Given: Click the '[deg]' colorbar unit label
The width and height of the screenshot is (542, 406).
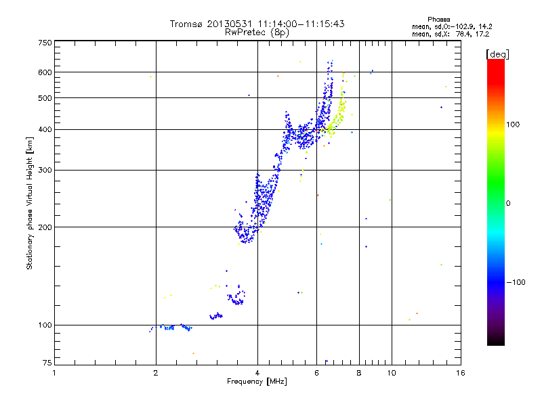Looking at the screenshot, I should pyautogui.click(x=497, y=54).
